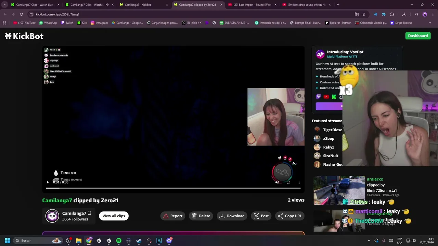This screenshot has width=438, height=246.
Task: Seek along the video progress bar
Action: 173,188
